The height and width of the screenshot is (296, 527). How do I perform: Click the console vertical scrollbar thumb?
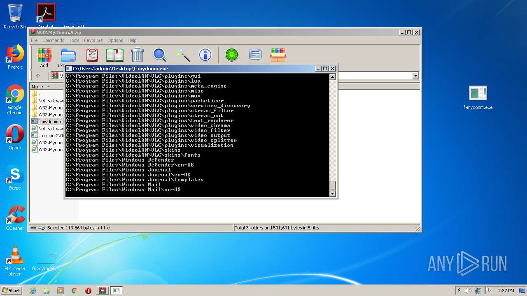(333, 185)
